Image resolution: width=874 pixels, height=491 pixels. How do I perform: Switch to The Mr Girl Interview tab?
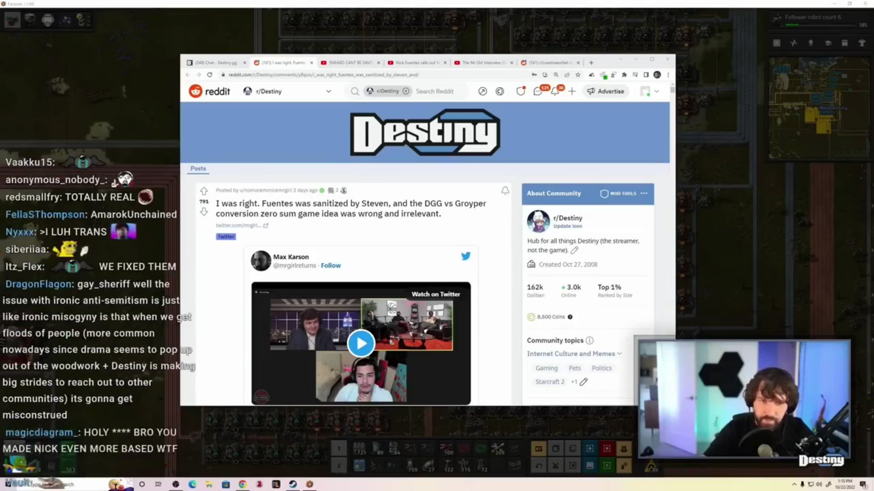click(483, 63)
